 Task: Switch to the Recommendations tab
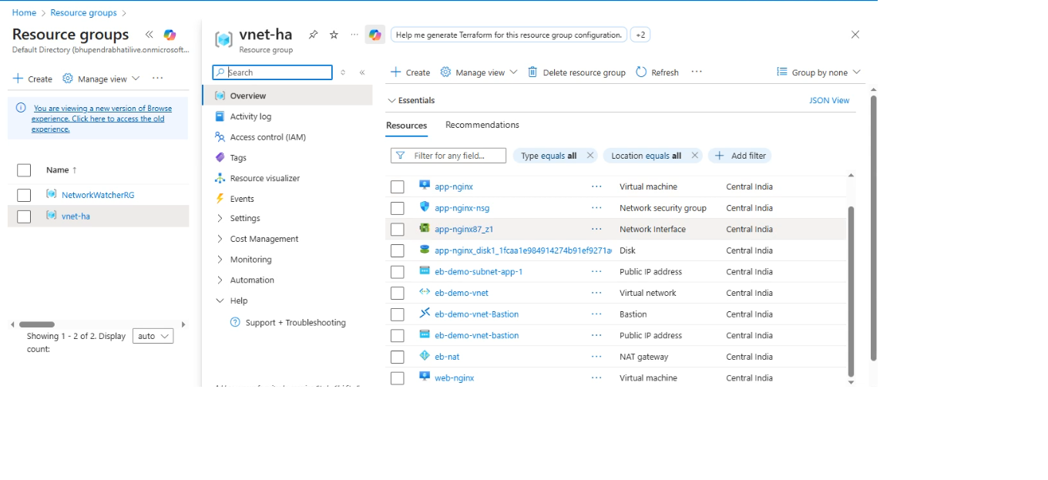click(482, 125)
